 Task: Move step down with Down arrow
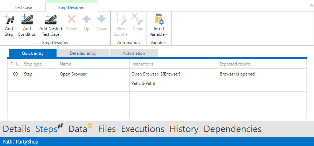[x=102, y=20]
